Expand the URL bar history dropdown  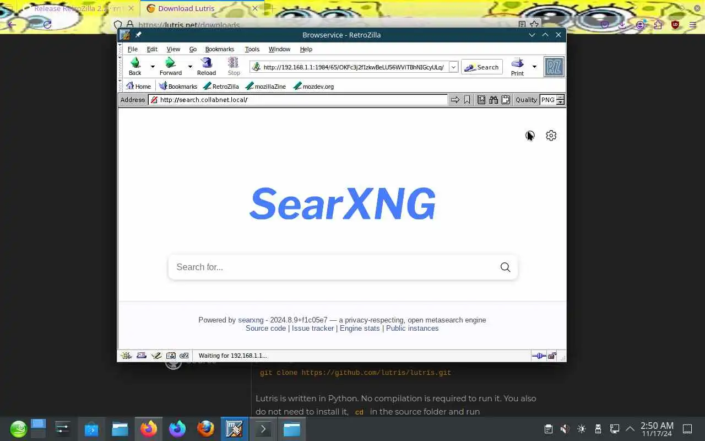tap(453, 67)
